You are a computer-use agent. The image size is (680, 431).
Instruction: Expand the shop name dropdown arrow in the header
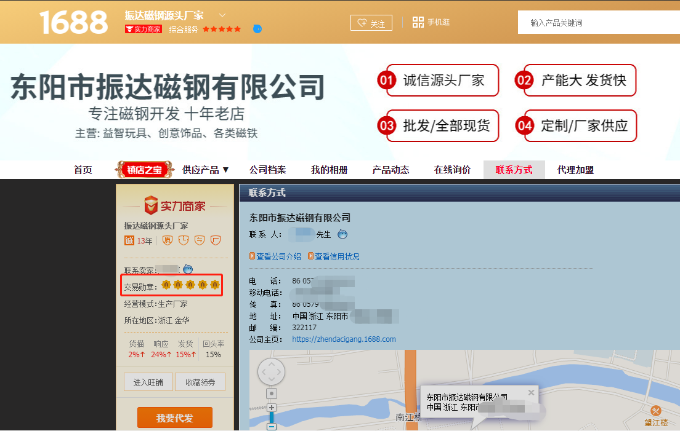pyautogui.click(x=222, y=15)
